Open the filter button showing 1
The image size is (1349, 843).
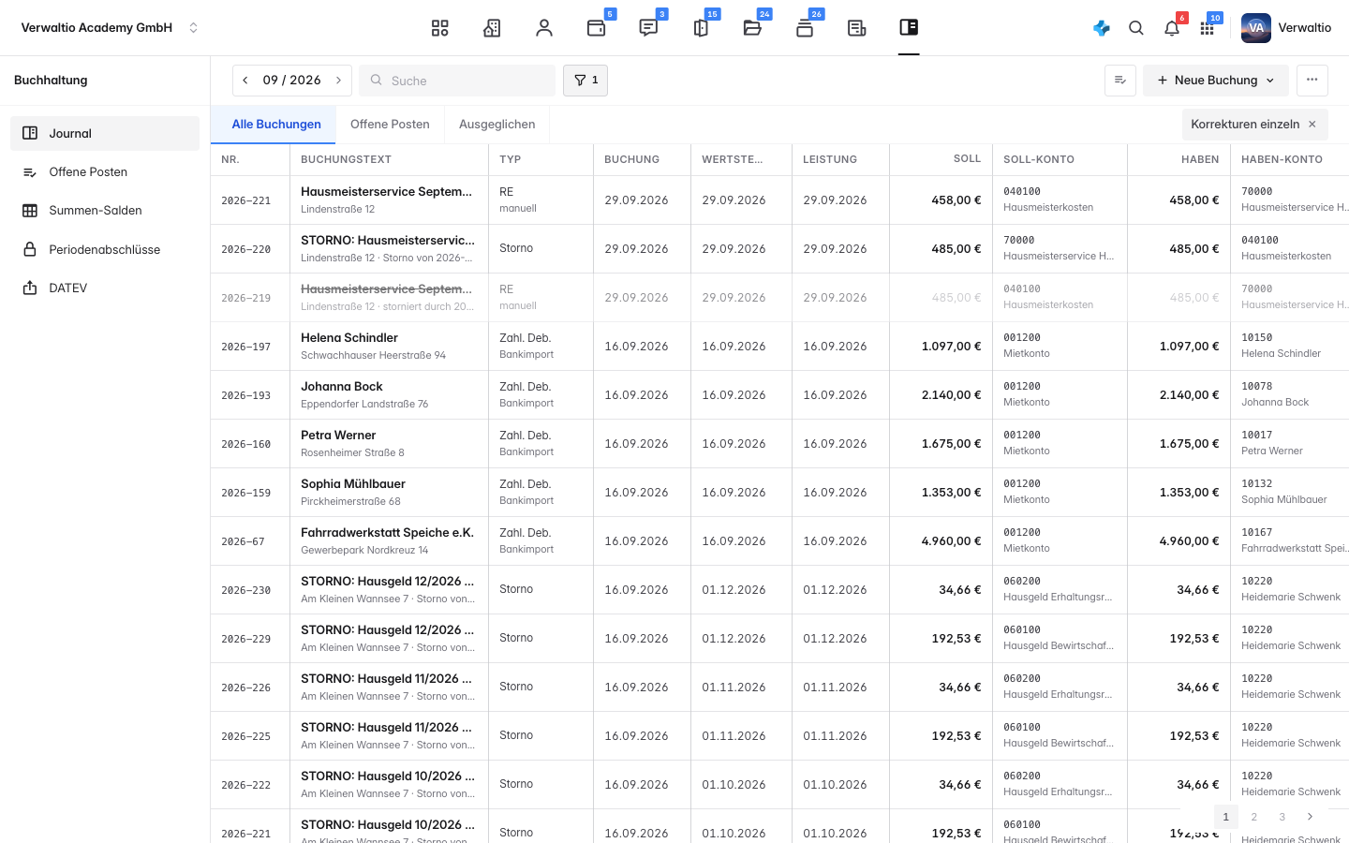(x=586, y=81)
